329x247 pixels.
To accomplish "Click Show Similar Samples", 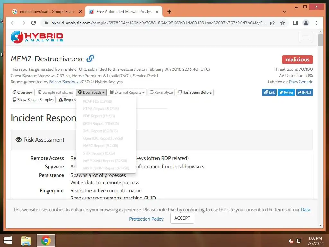I will (33, 100).
